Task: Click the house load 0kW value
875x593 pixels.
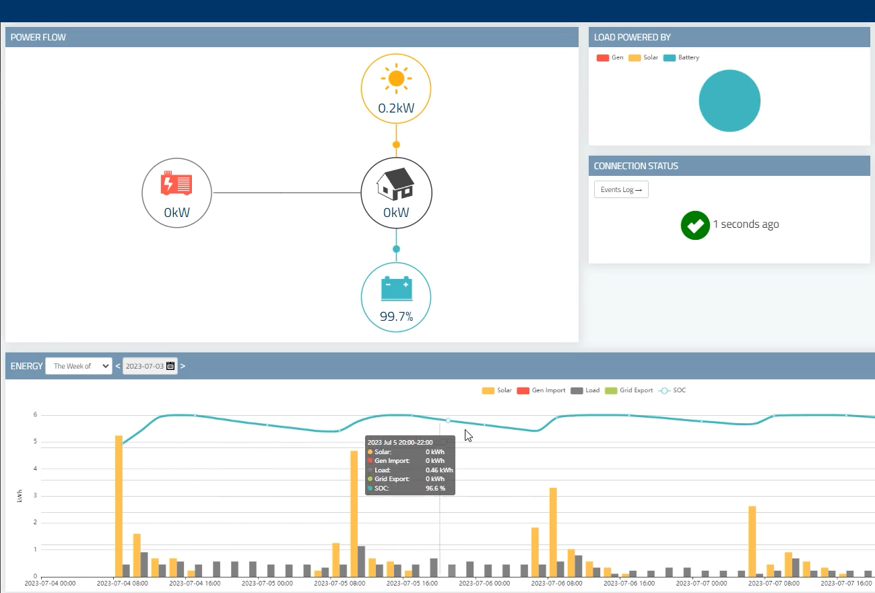Action: click(396, 212)
